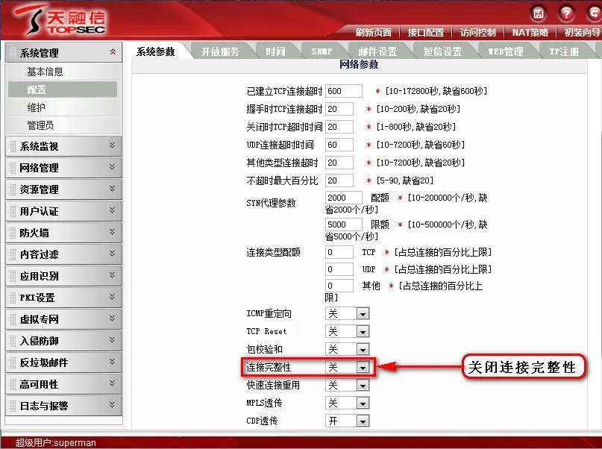The width and height of the screenshot is (602, 449).
Task: Switch to the 时间 tab
Action: (x=275, y=51)
